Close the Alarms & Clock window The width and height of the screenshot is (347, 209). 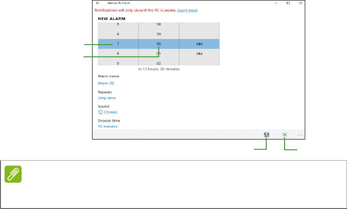tap(301, 3)
